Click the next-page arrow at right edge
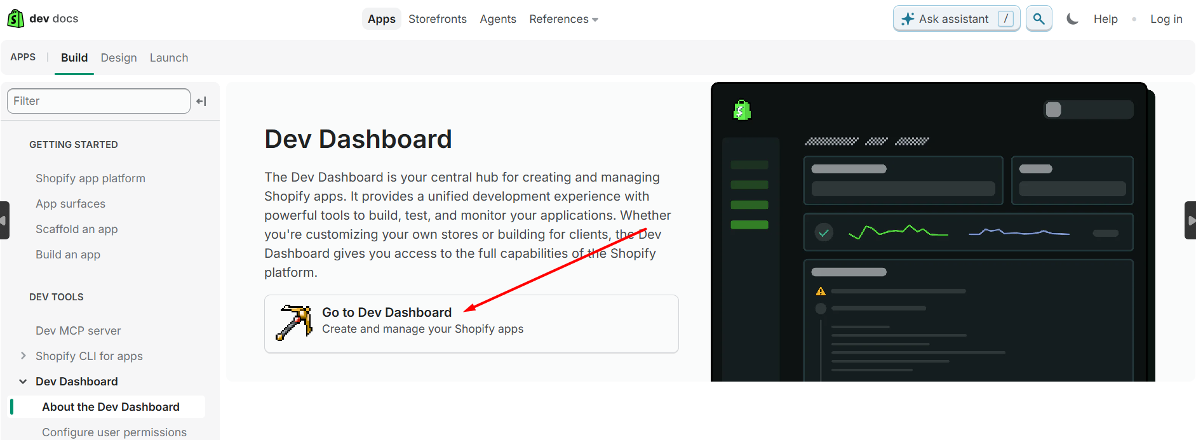 1190,220
